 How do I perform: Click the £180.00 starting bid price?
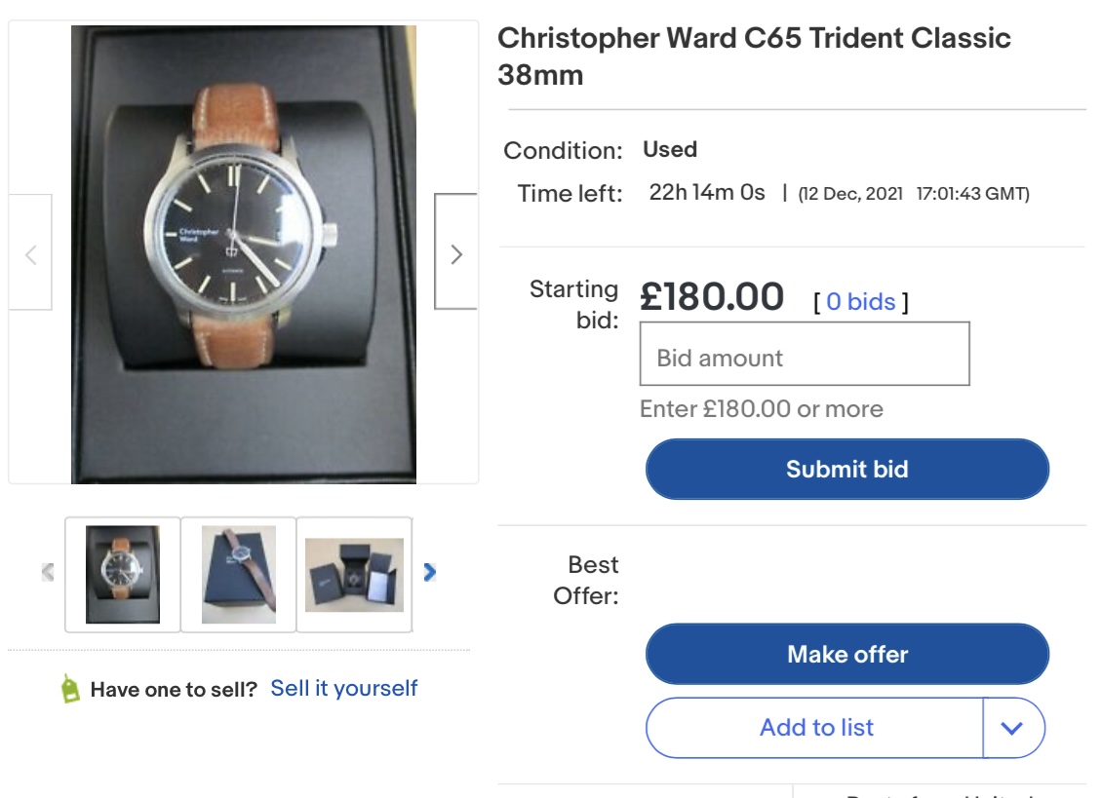pos(712,297)
